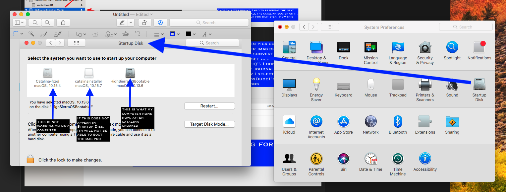The height and width of the screenshot is (192, 506).
Task: Open App Store preferences
Action: [344, 125]
